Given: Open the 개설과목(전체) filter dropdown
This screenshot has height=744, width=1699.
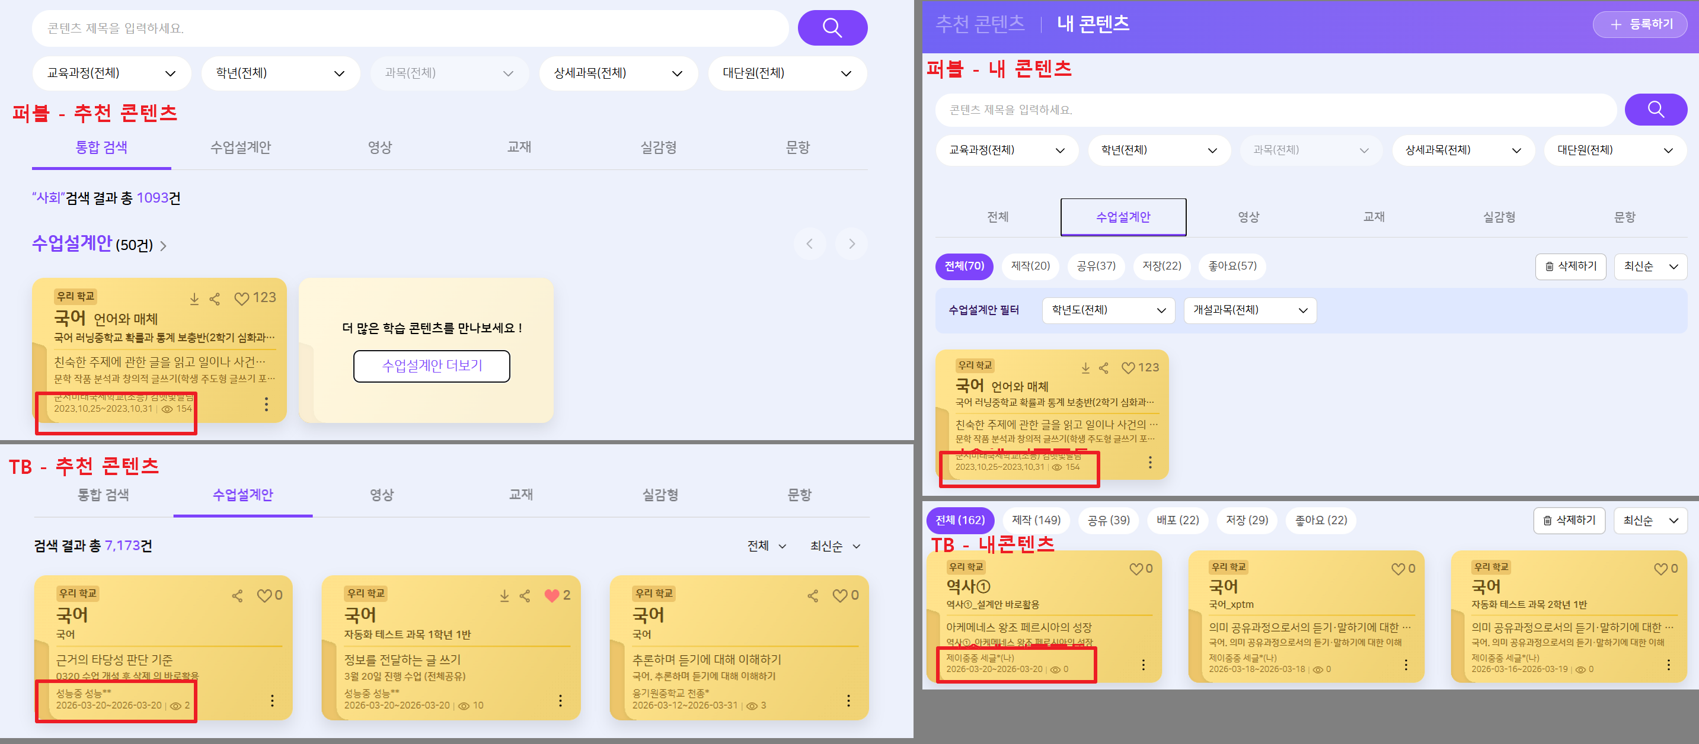Looking at the screenshot, I should coord(1249,310).
